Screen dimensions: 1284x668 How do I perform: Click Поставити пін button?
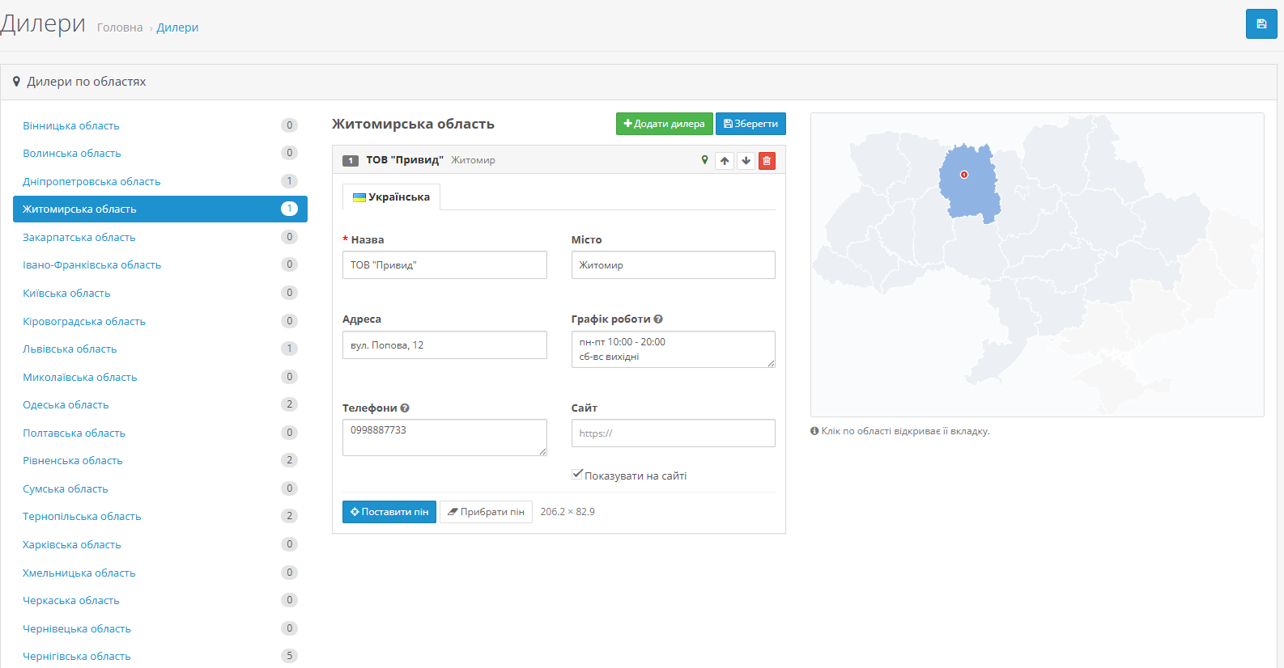pos(389,512)
